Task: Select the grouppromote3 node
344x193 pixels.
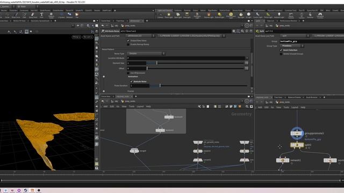Action: pos(297,133)
